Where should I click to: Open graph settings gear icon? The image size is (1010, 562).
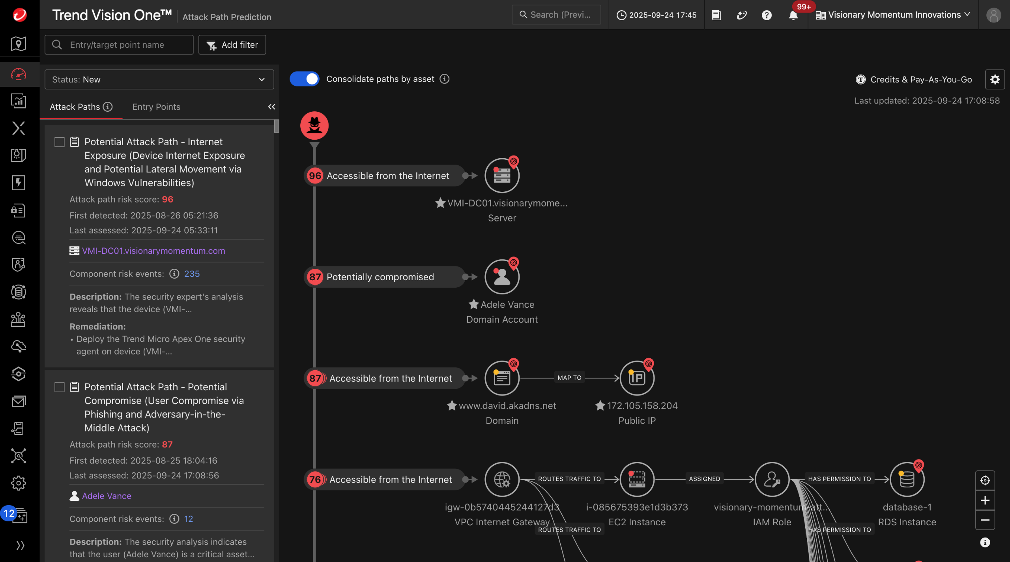[x=995, y=79]
